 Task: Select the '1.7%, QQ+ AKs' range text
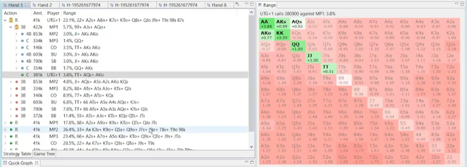pyautogui.click(x=78, y=68)
